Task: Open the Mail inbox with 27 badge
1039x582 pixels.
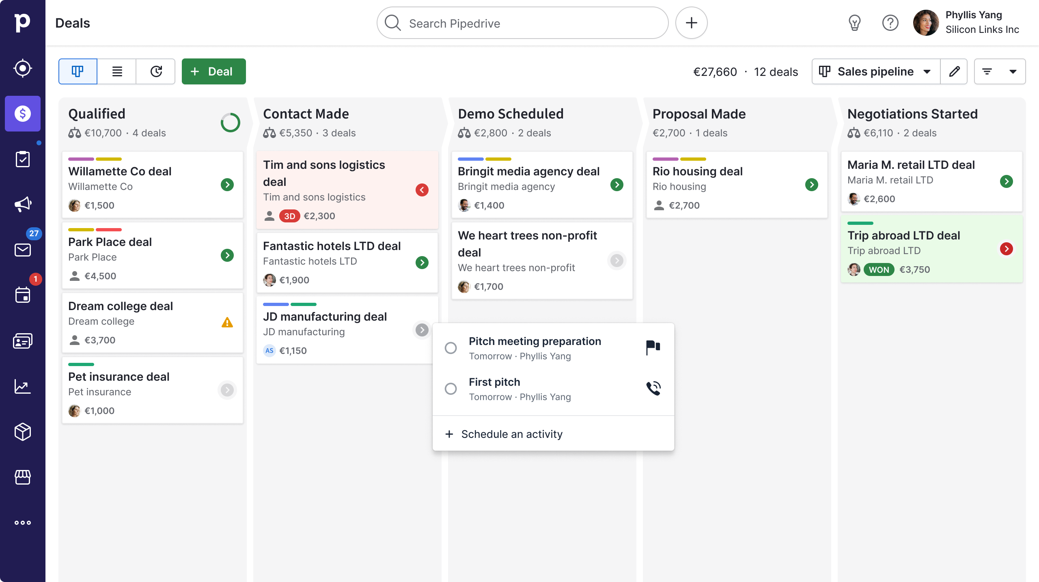Action: (23, 250)
